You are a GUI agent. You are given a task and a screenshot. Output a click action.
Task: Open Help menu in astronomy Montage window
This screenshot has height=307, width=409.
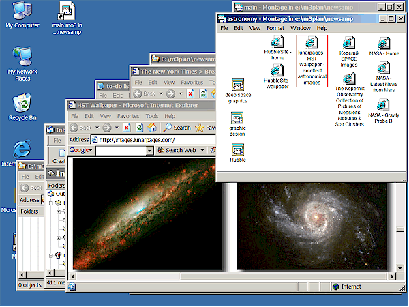(x=322, y=28)
